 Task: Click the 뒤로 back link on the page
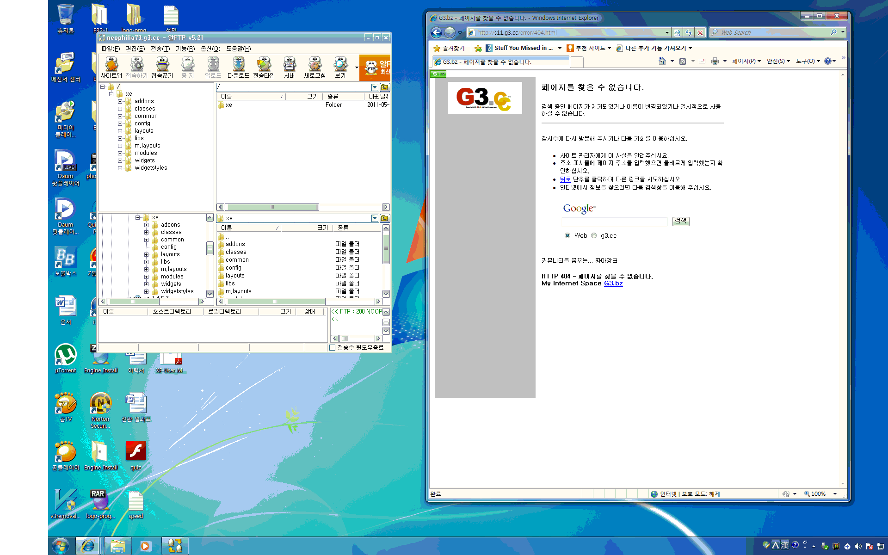(x=565, y=179)
